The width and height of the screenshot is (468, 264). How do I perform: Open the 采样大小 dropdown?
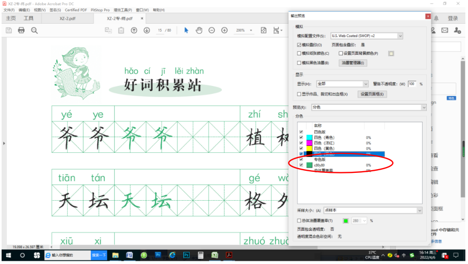tap(419, 210)
